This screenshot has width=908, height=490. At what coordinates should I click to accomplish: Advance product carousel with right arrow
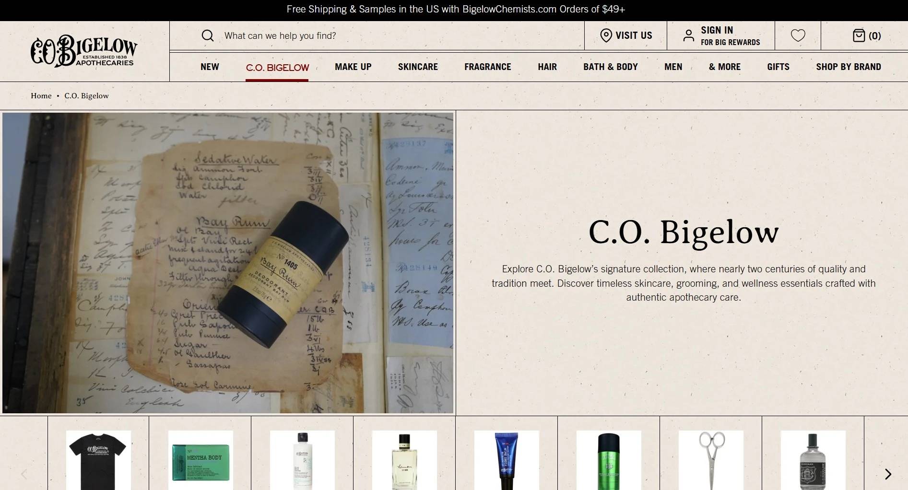pyautogui.click(x=888, y=474)
